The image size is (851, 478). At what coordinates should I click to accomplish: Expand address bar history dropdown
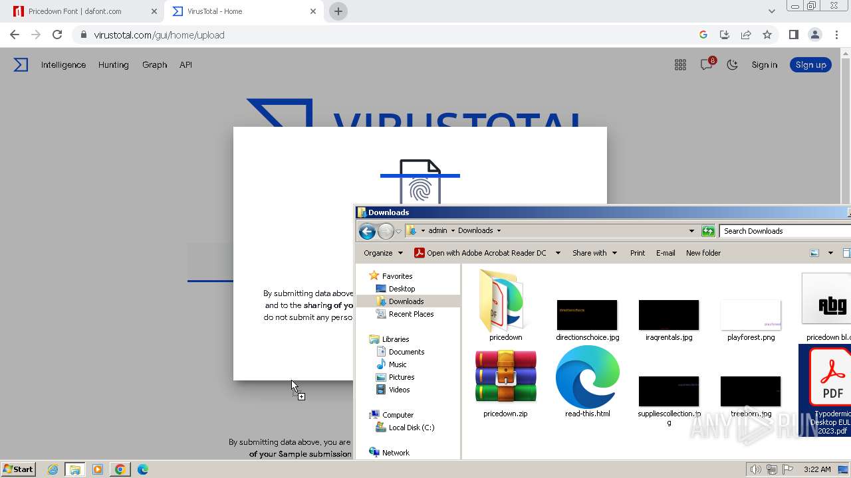(691, 231)
